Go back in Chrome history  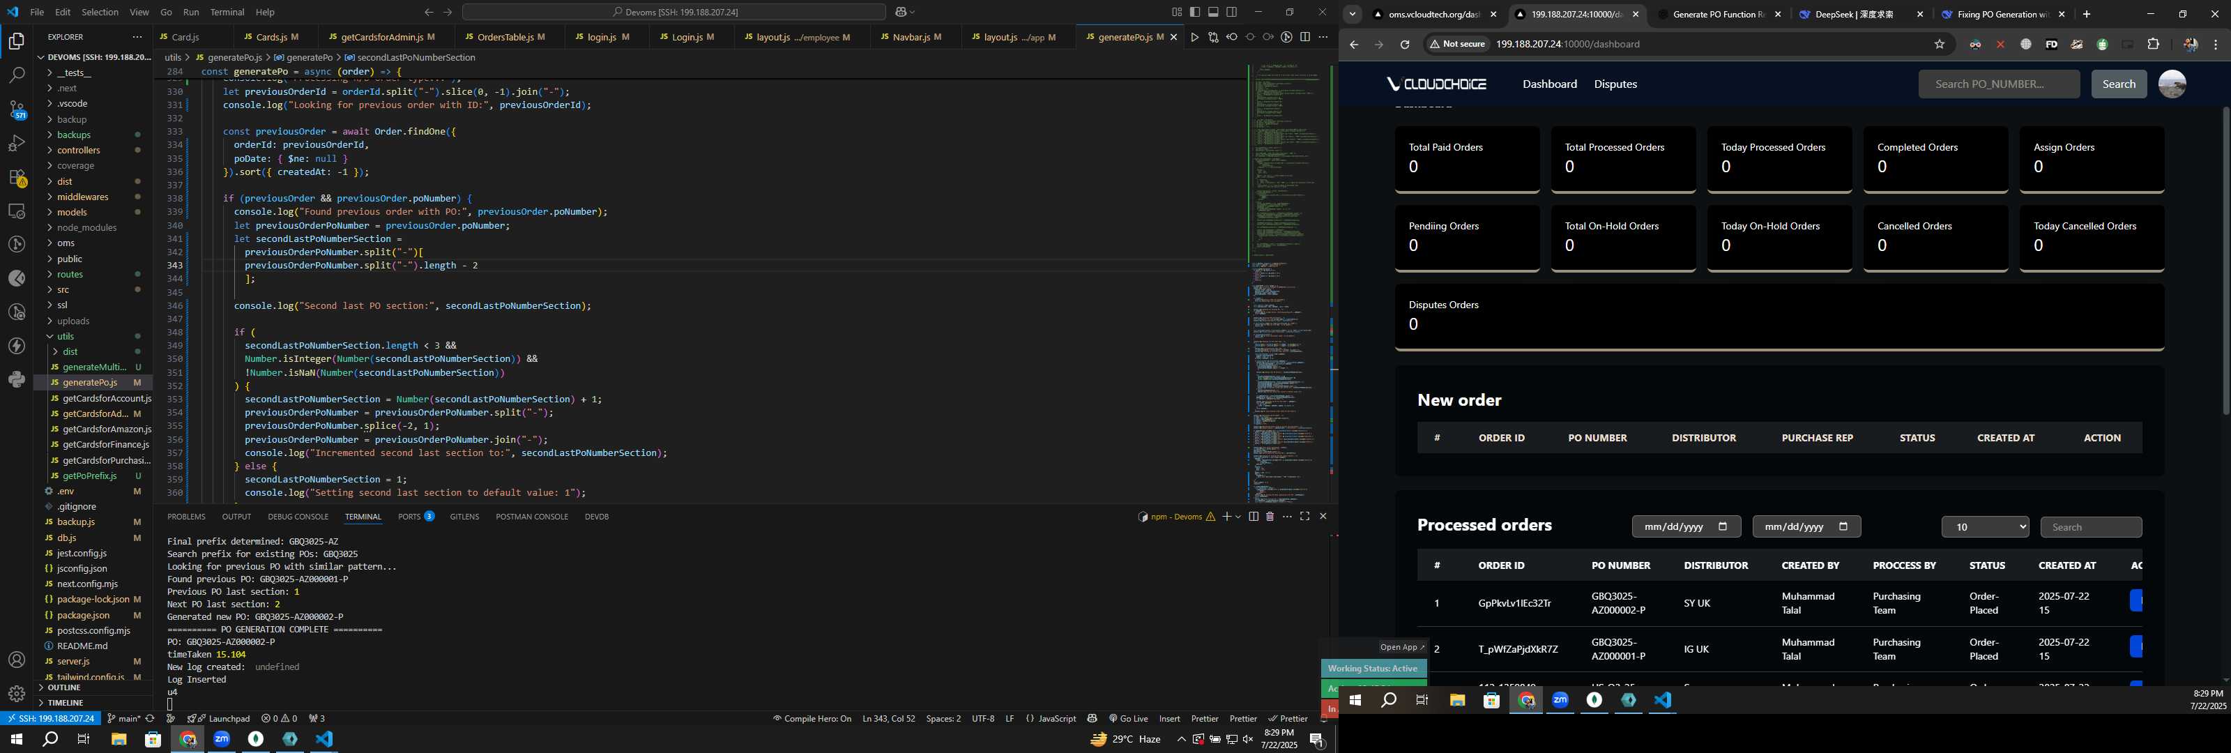1354,44
